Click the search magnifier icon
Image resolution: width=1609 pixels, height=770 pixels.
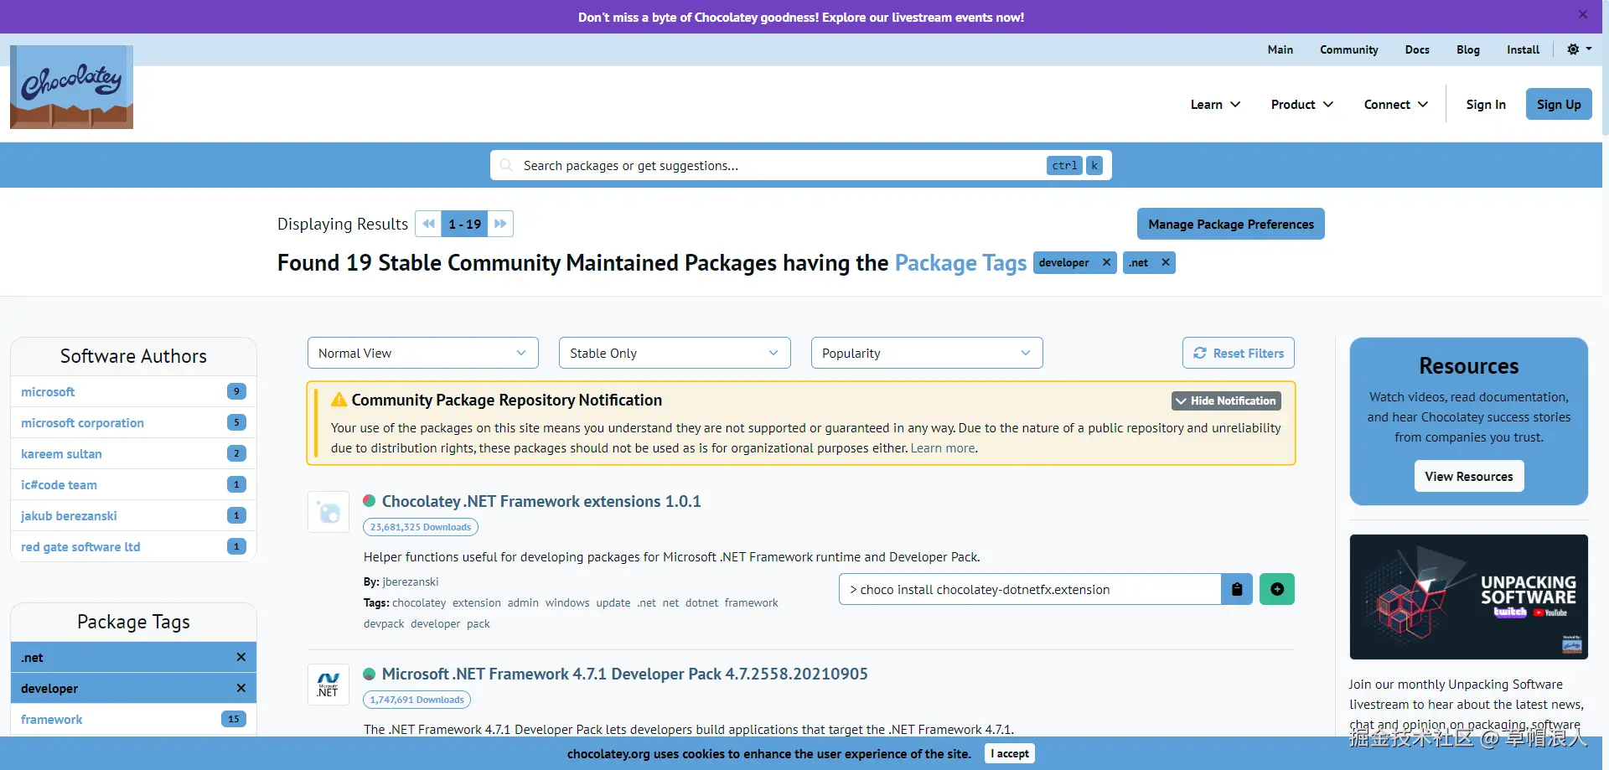(x=506, y=165)
